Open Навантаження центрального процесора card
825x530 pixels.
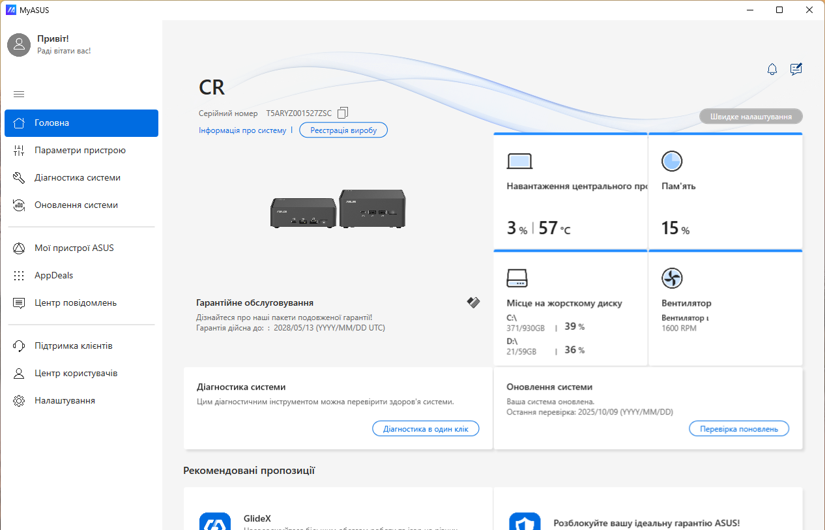coord(570,192)
